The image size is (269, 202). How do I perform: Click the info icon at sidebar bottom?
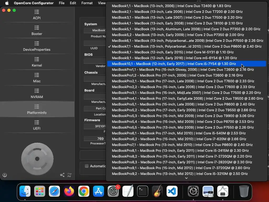(x=5, y=175)
